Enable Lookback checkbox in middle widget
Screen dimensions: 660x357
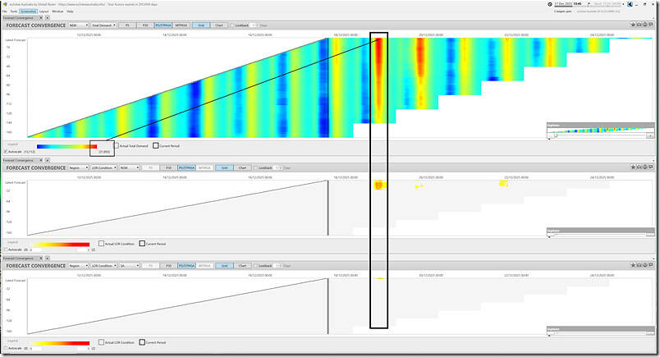tap(255, 167)
